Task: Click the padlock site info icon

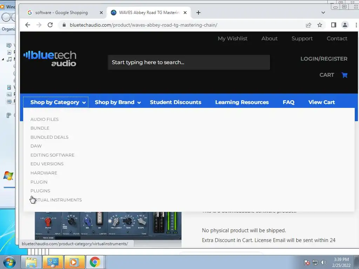Action: [64, 25]
